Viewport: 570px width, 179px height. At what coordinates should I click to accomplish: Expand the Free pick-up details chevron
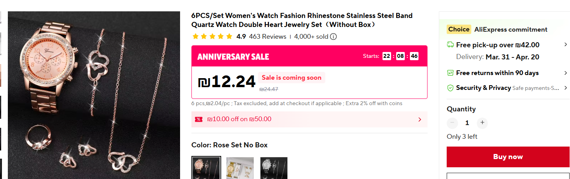565,45
